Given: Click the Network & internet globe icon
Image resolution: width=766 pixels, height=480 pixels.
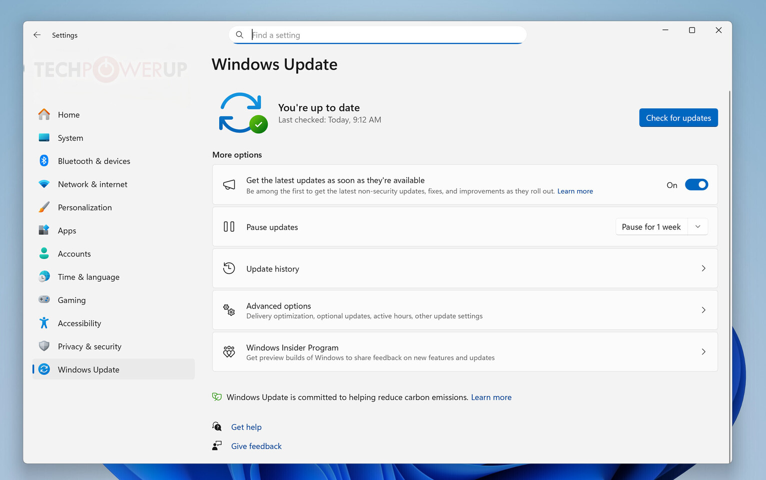Looking at the screenshot, I should click(x=44, y=184).
